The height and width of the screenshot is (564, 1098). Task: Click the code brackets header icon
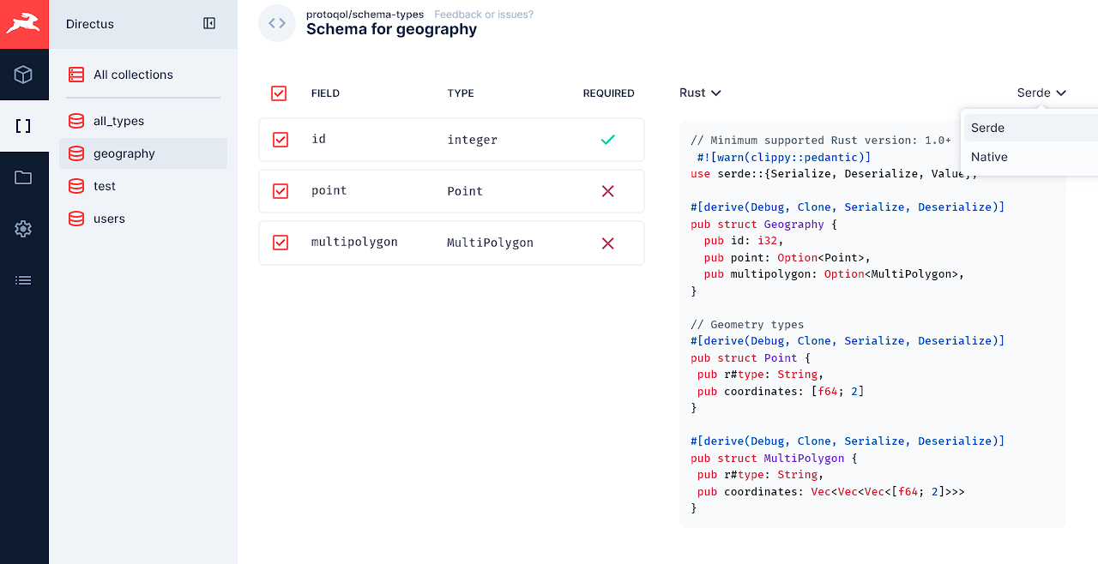pos(277,23)
